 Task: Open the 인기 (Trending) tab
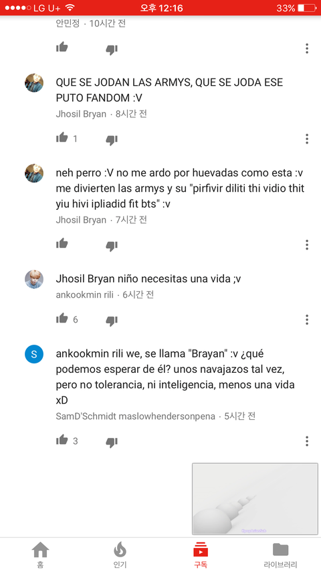coord(120,555)
